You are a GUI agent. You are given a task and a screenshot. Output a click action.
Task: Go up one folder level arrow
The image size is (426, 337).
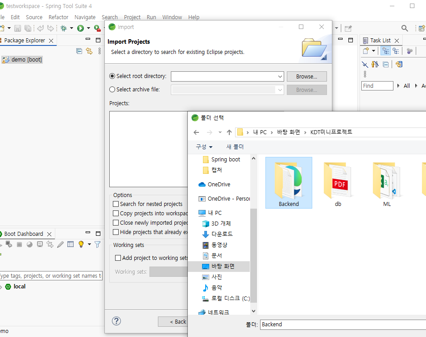(229, 132)
